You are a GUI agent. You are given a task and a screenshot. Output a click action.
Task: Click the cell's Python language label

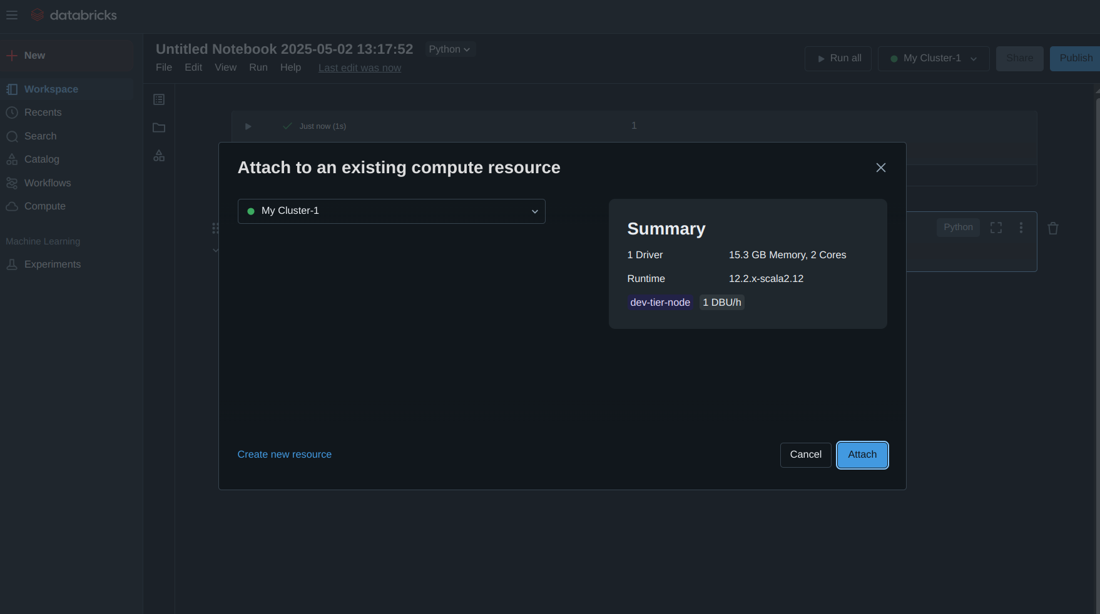pyautogui.click(x=958, y=228)
